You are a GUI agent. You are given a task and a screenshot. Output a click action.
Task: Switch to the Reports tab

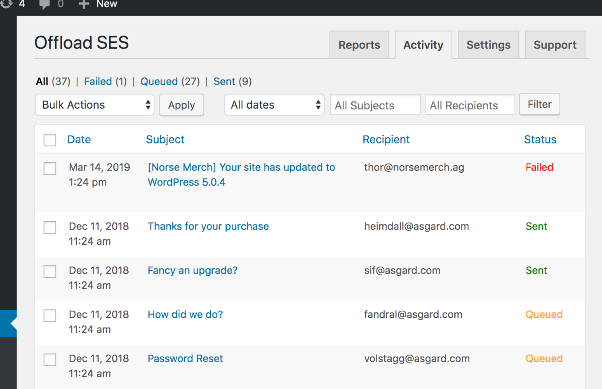coord(359,45)
